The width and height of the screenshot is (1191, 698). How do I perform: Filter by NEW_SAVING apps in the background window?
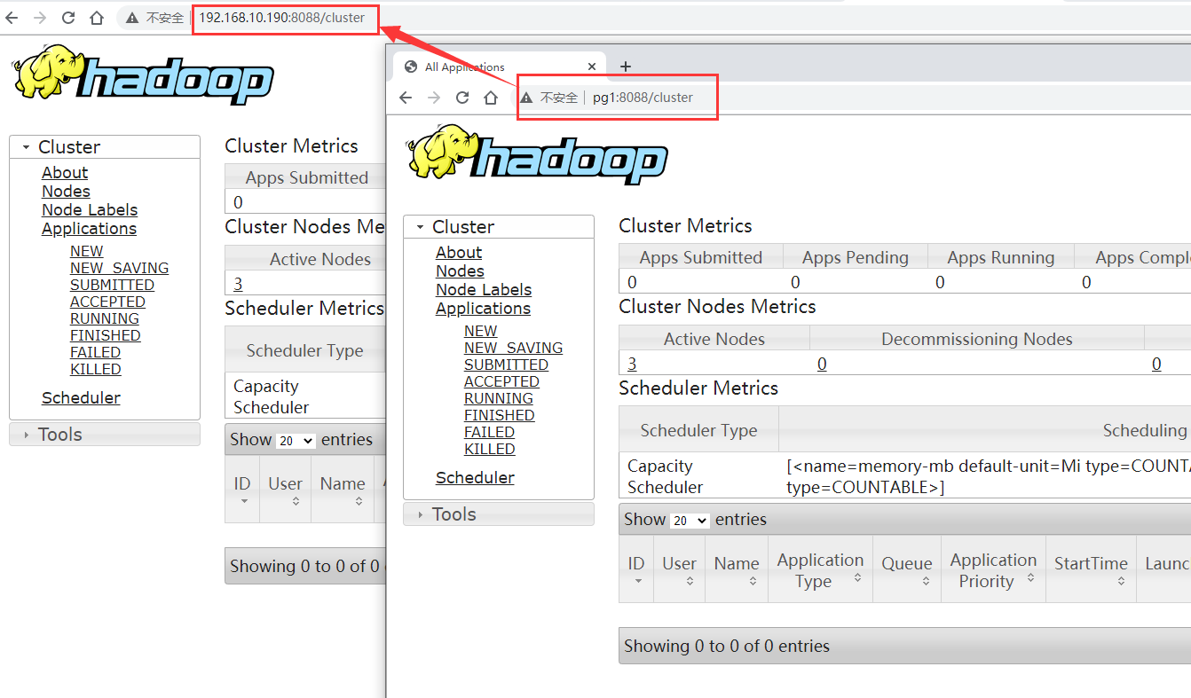(119, 268)
